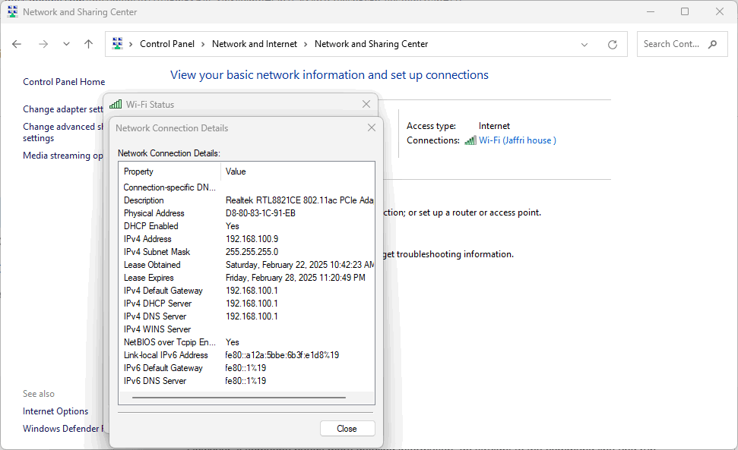Click inside the Search Control Panel field
This screenshot has width=738, height=450.
[x=671, y=44]
